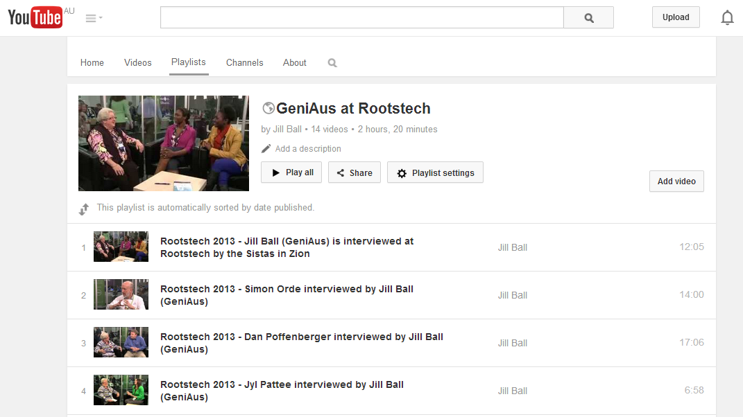The image size is (743, 417).
Task: Open Jill Ball interviewed by Sistas in Zion video
Action: coord(287,247)
